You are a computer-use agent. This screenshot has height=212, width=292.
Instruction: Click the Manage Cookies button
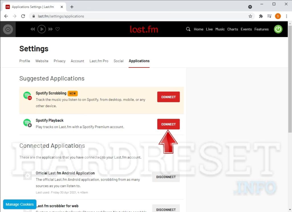(x=20, y=204)
